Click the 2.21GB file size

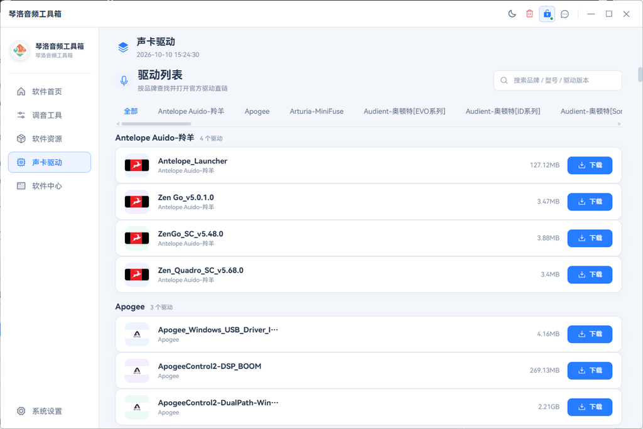pyautogui.click(x=549, y=407)
